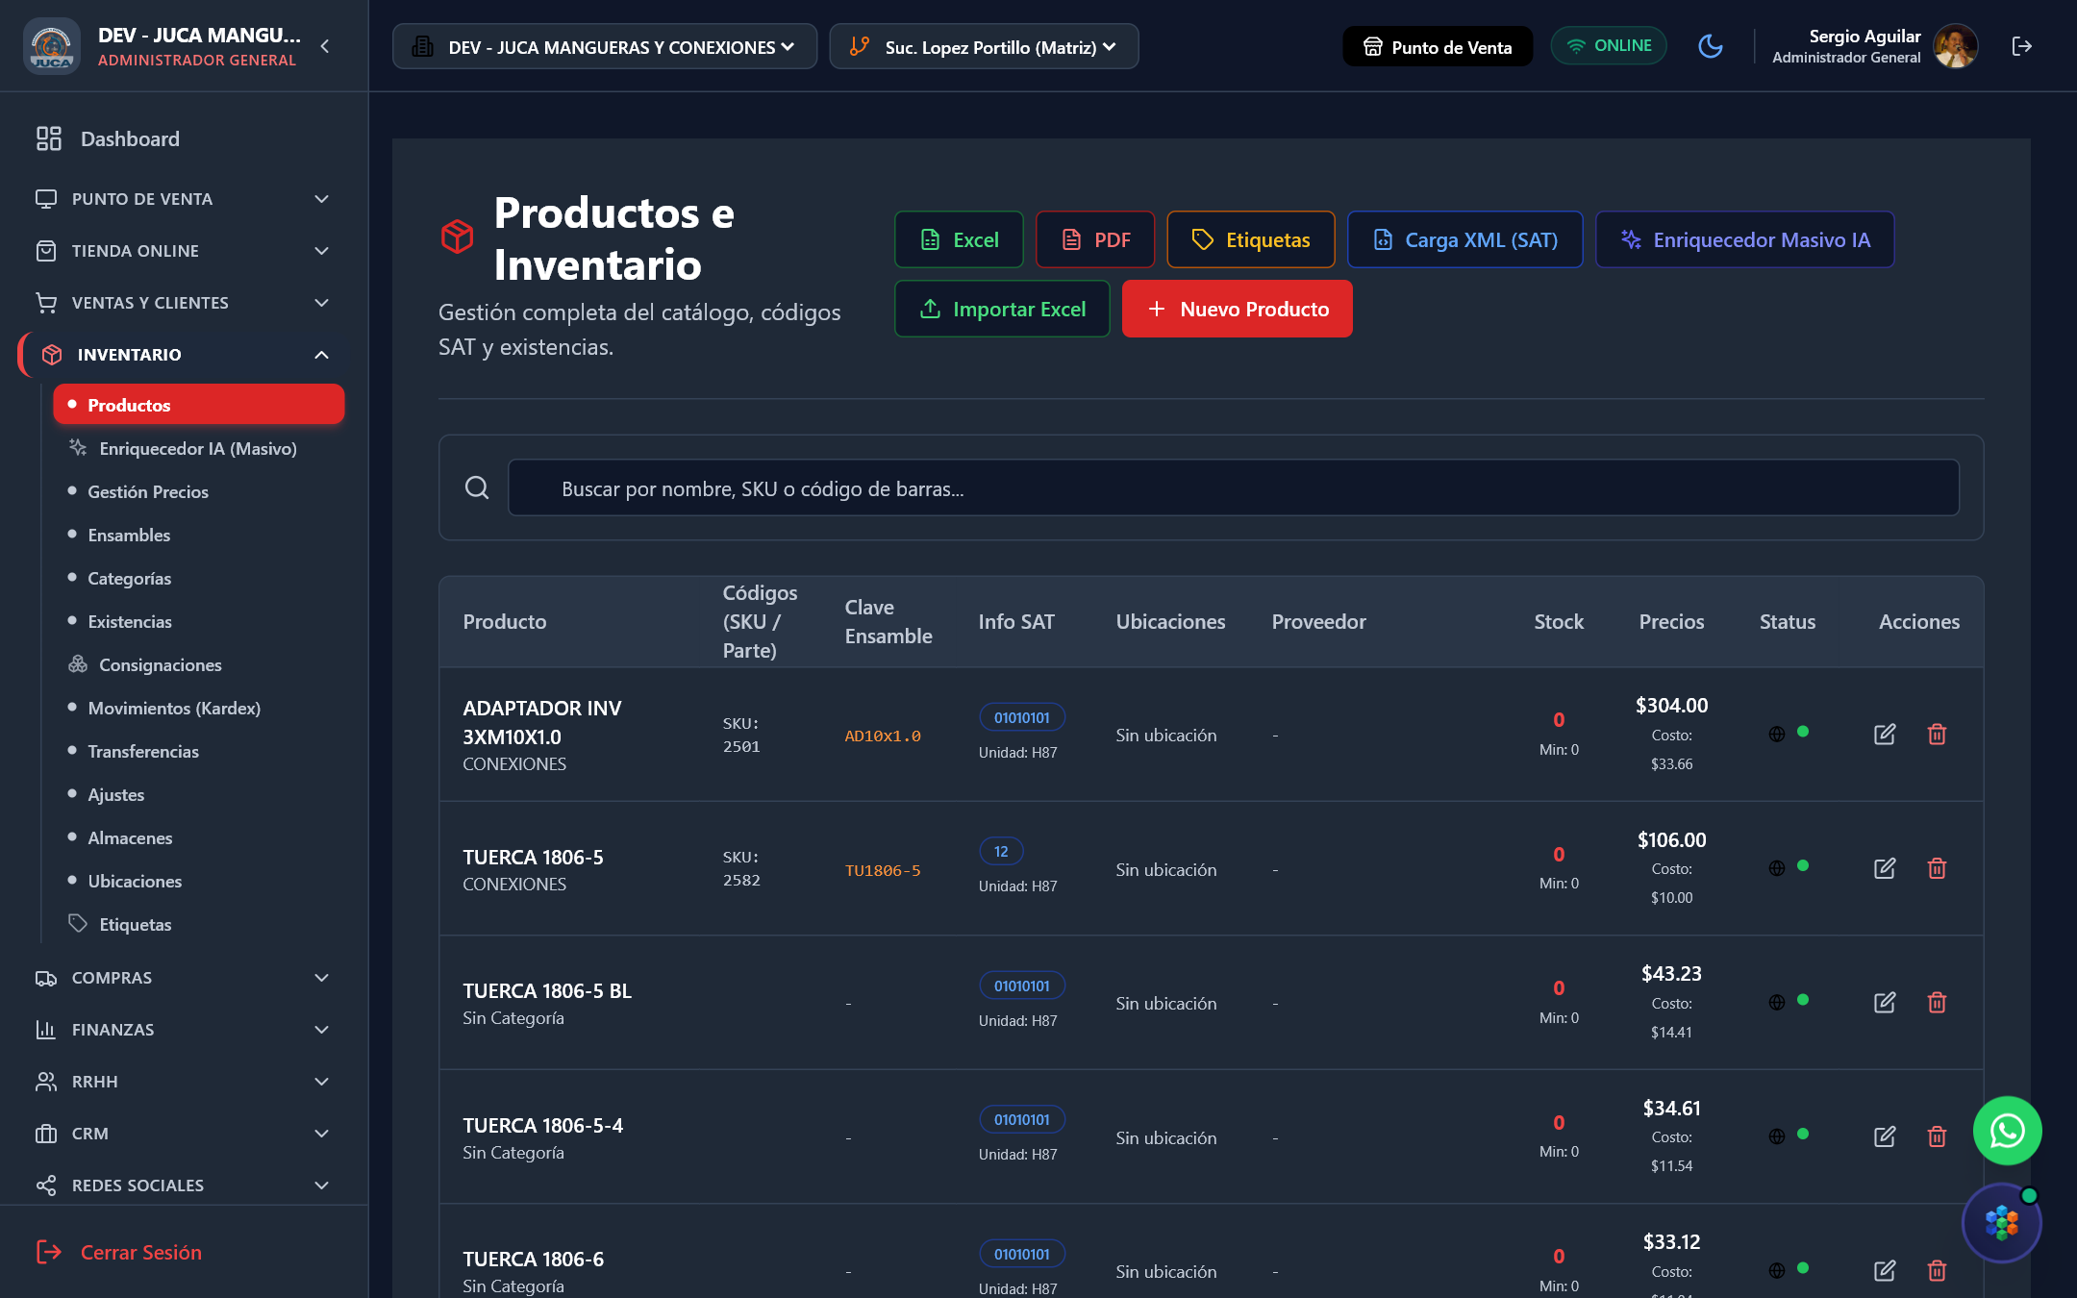The image size is (2077, 1298).
Task: Click the Cerrar Sesión link
Action: click(119, 1252)
